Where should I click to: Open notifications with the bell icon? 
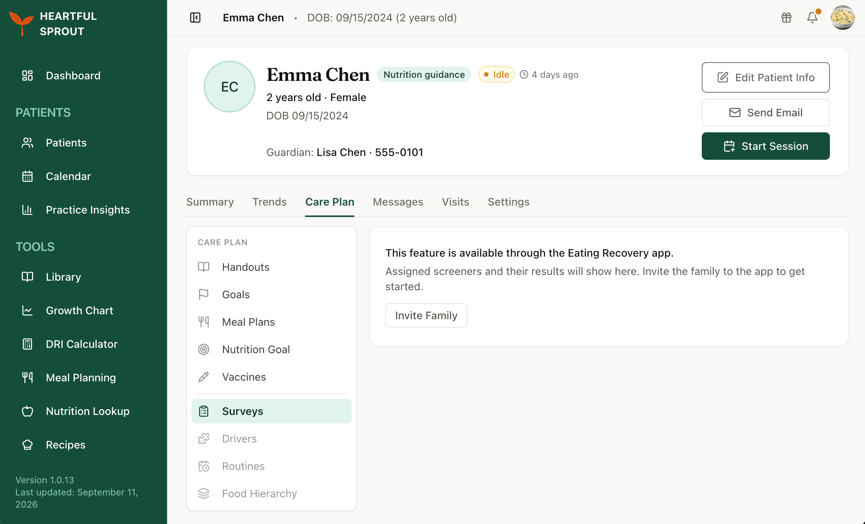coord(812,18)
